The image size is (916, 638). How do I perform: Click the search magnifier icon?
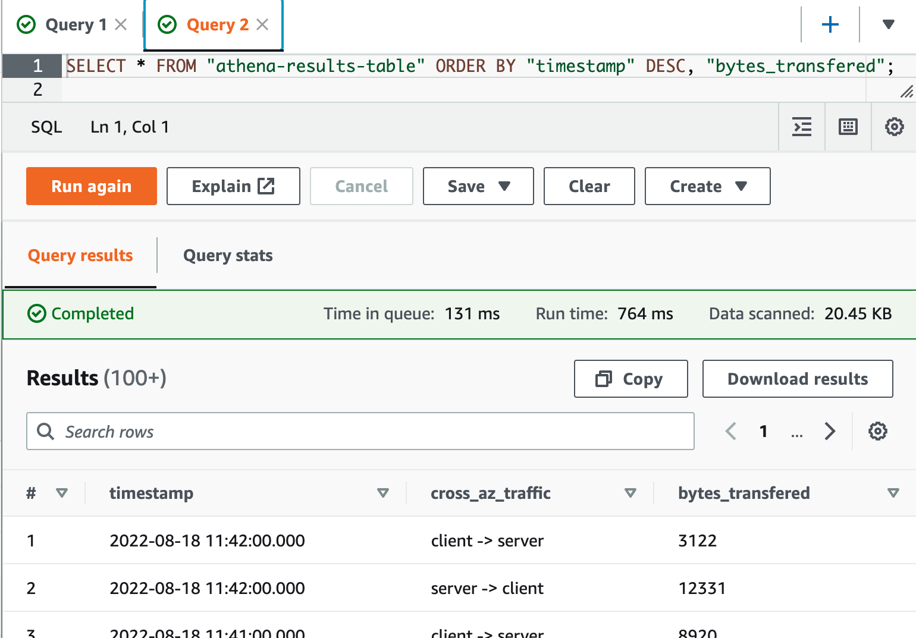tap(46, 431)
